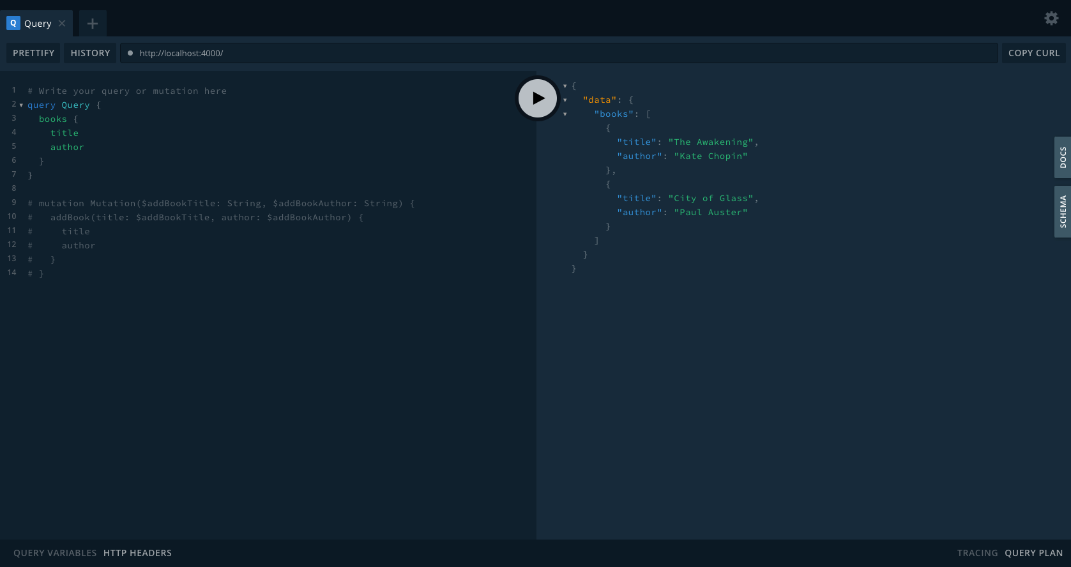
Task: Collapse the "data" response node
Action: (x=565, y=100)
